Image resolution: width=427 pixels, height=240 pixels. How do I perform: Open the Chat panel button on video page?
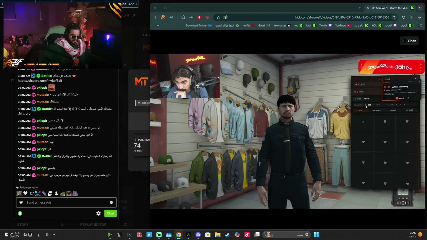click(409, 41)
